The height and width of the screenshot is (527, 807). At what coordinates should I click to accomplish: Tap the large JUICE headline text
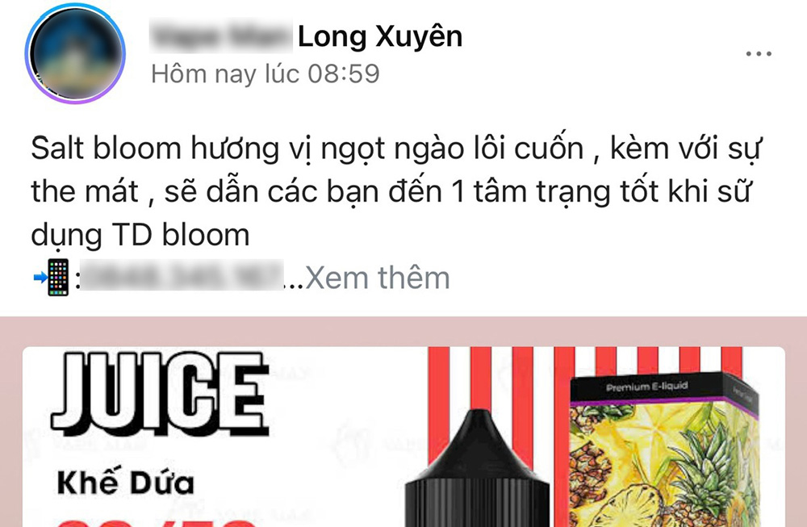pyautogui.click(x=160, y=393)
